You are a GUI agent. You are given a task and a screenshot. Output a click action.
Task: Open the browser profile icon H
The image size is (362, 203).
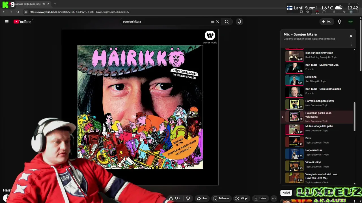pyautogui.click(x=351, y=12)
